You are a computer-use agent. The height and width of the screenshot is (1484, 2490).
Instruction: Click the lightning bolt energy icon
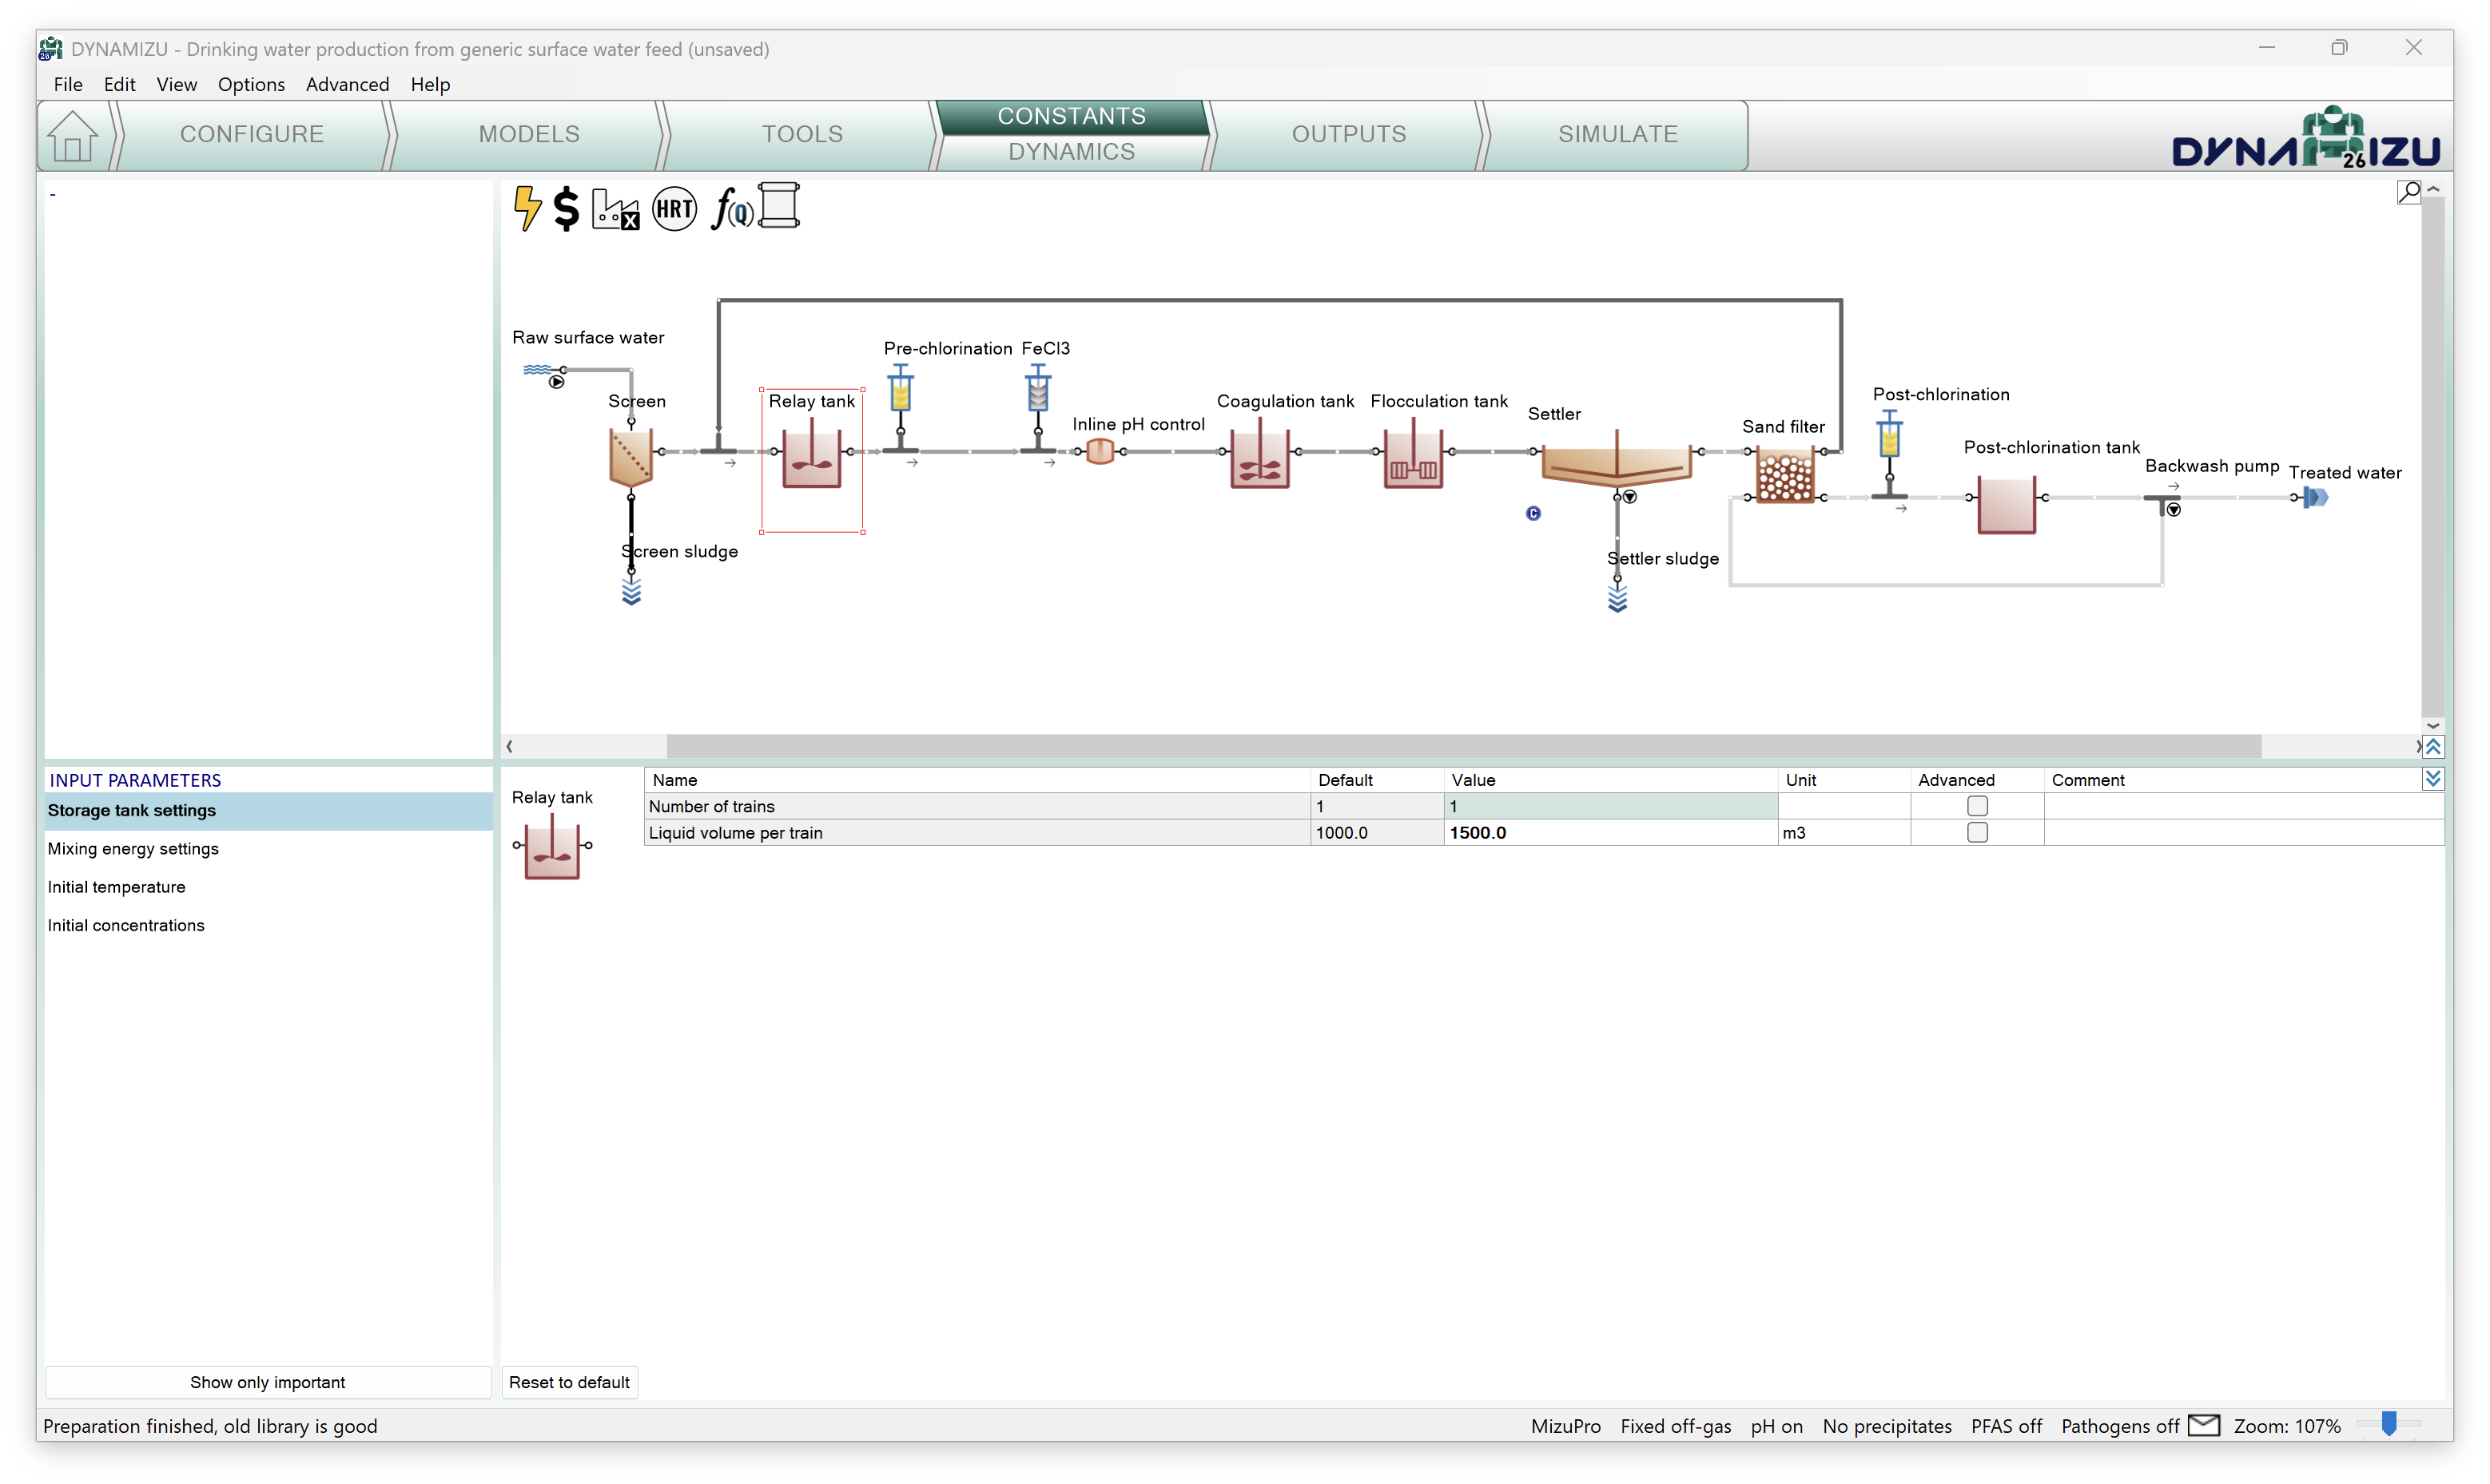click(x=527, y=208)
